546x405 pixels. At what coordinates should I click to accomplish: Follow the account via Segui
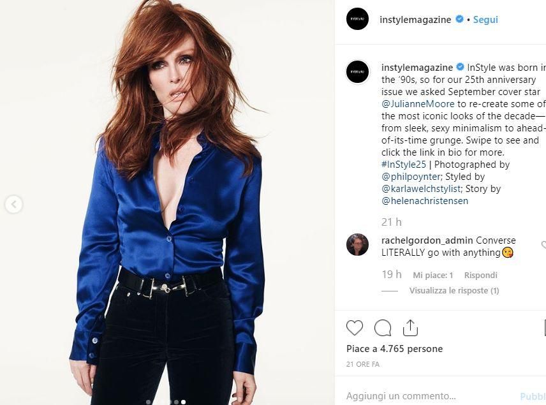(x=485, y=20)
